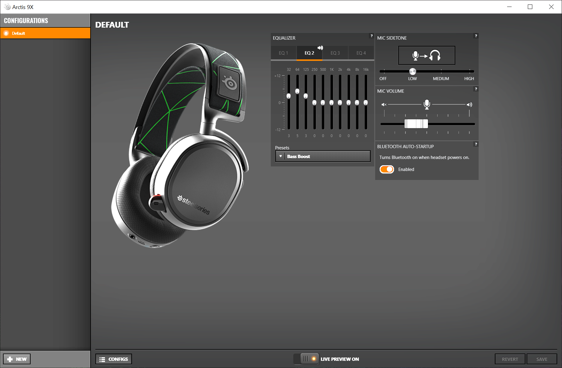The width and height of the screenshot is (562, 368).
Task: Click the 125 Hz equalizer slider handle
Action: pyautogui.click(x=306, y=96)
